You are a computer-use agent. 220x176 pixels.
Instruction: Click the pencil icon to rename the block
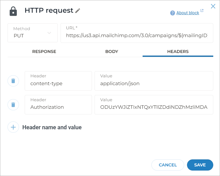click(77, 11)
